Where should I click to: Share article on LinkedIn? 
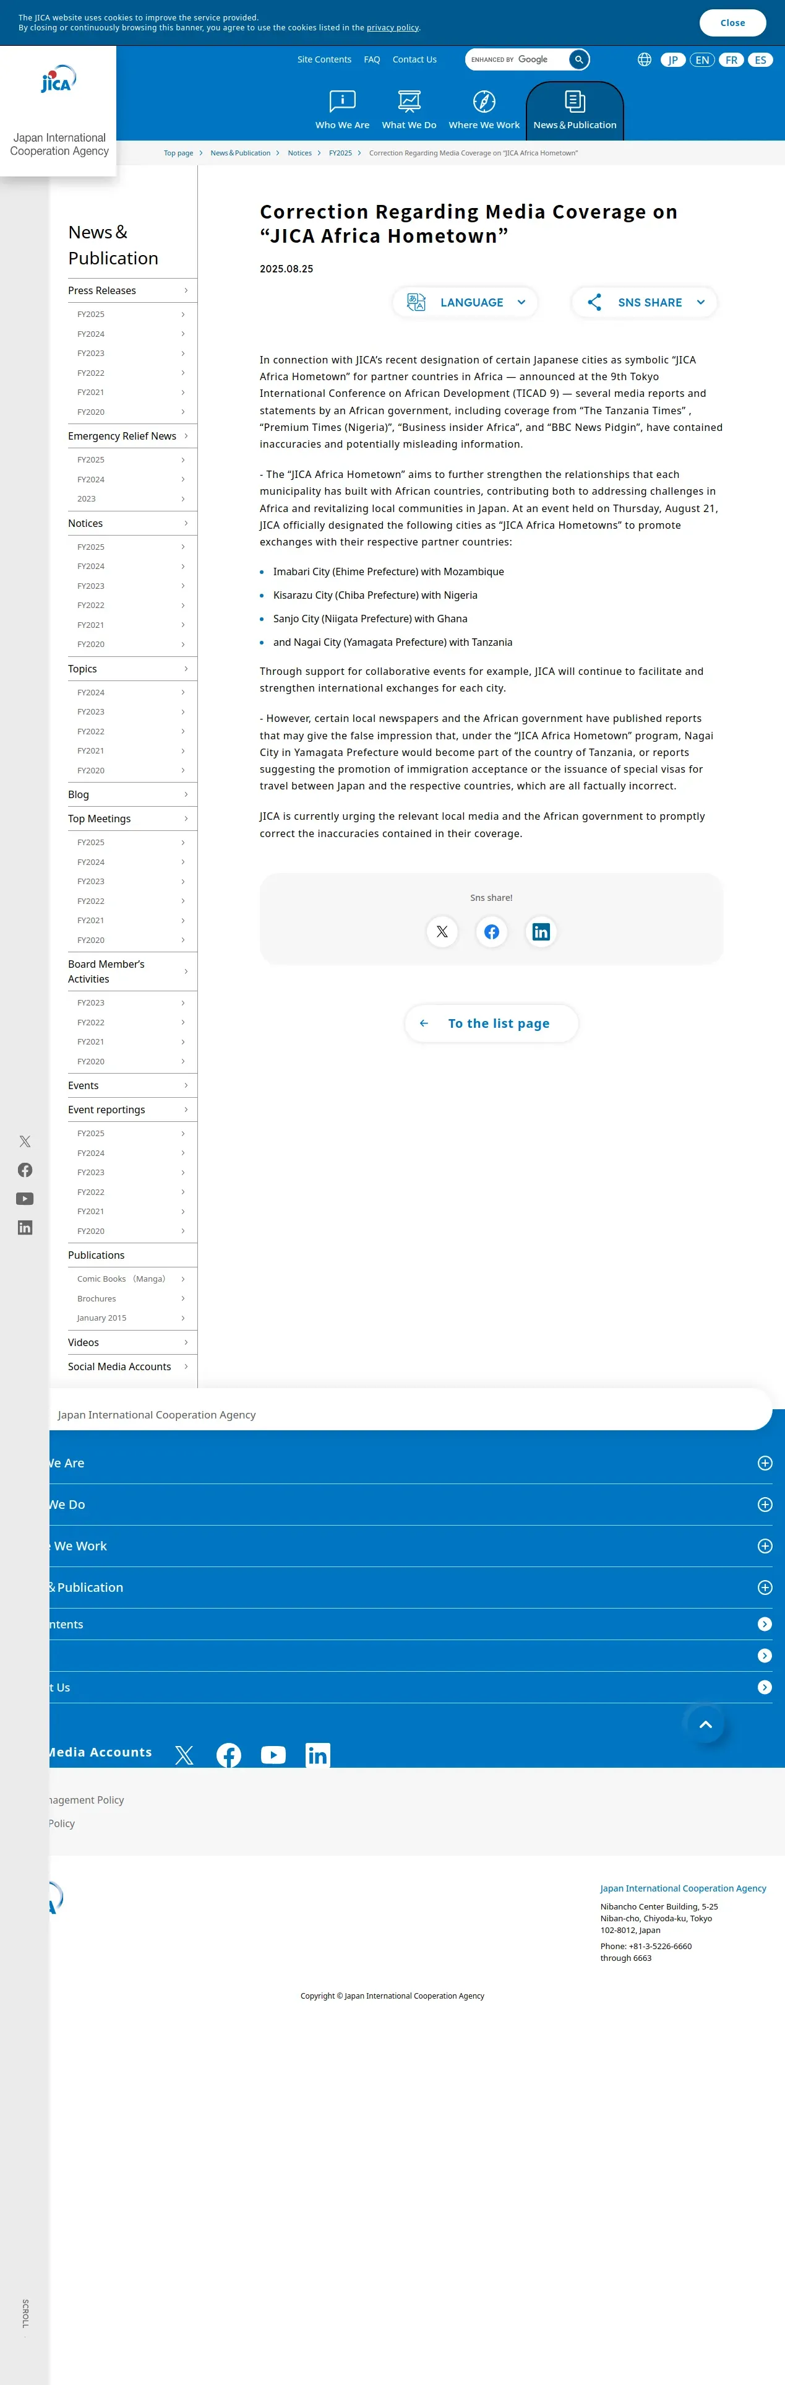pos(541,931)
